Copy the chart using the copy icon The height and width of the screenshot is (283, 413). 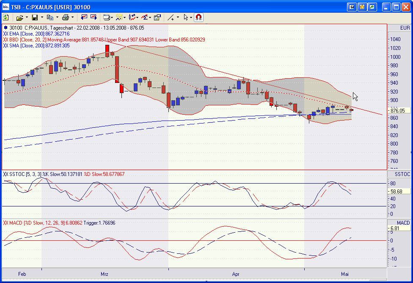50,18
